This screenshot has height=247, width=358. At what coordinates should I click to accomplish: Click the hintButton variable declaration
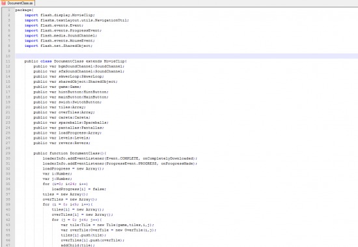pyautogui.click(x=71, y=92)
